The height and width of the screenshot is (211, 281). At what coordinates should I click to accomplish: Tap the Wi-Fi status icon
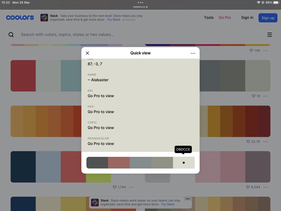coord(258,2)
